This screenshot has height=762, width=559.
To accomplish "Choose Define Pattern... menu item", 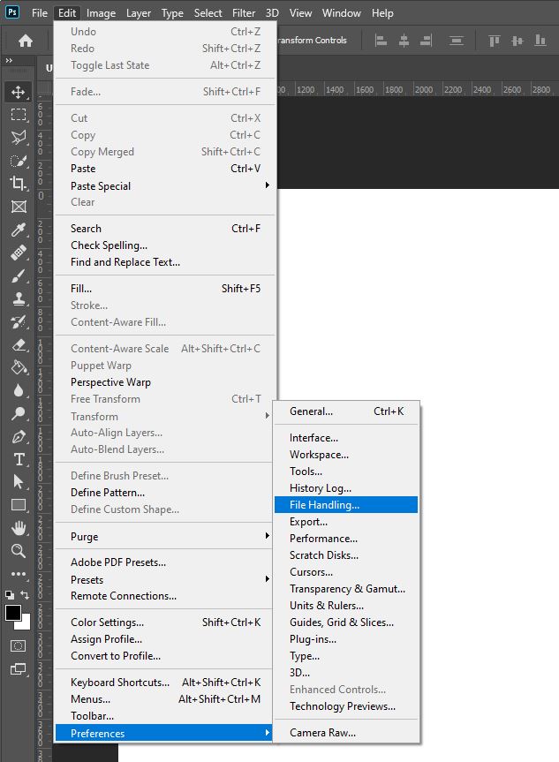I will click(165, 493).
